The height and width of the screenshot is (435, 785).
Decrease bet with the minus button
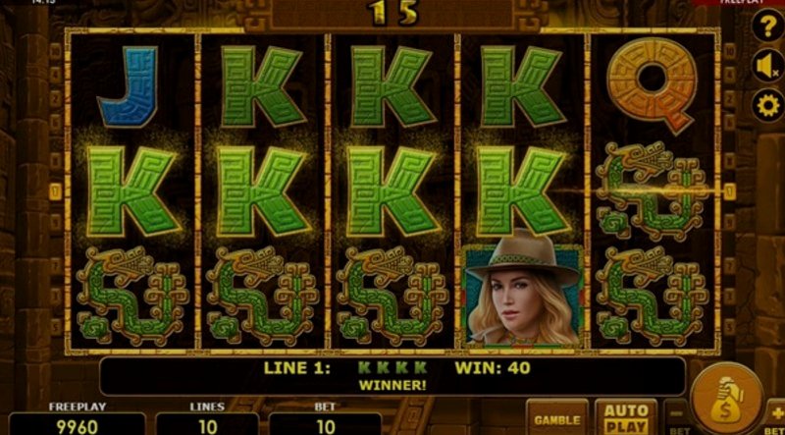point(677,418)
